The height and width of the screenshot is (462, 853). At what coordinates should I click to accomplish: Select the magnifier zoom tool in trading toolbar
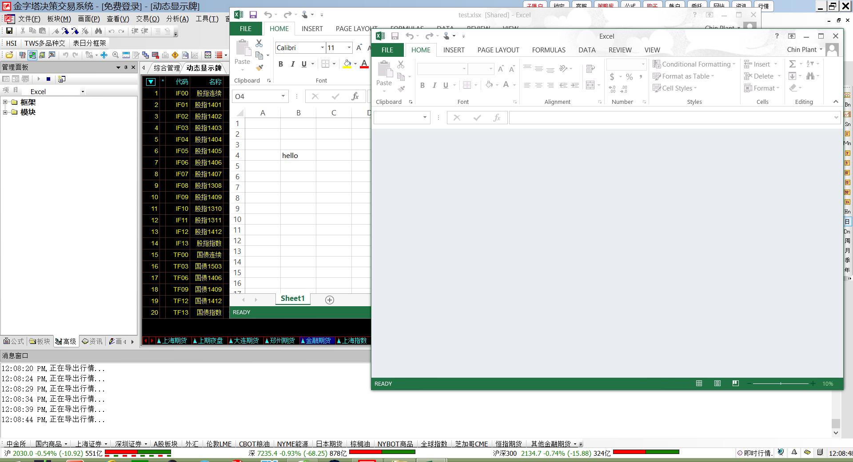tap(116, 55)
